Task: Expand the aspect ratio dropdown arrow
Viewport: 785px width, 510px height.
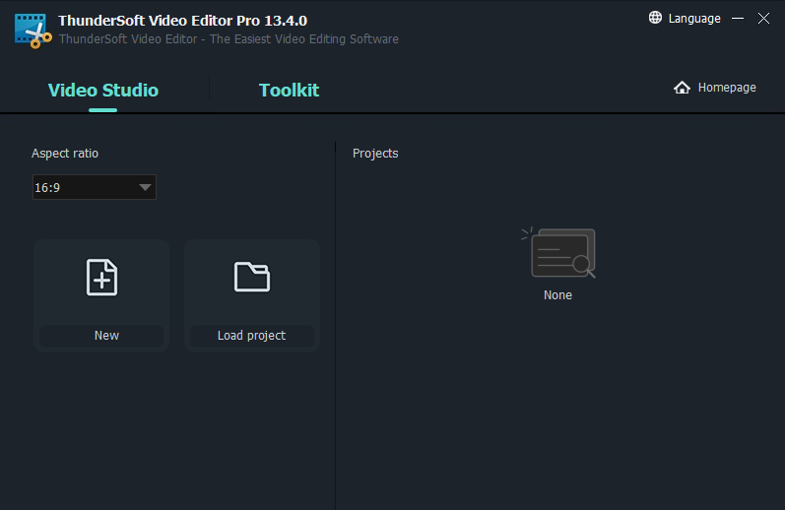Action: pyautogui.click(x=145, y=187)
